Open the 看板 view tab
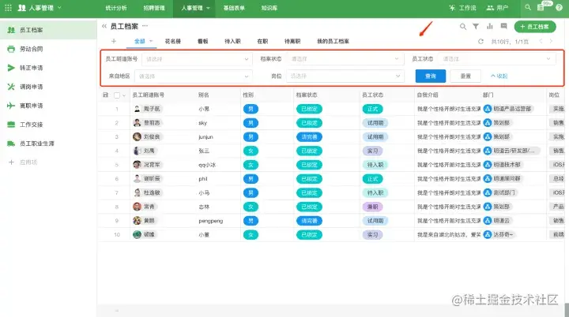Image resolution: width=569 pixels, height=317 pixels. pyautogui.click(x=202, y=41)
